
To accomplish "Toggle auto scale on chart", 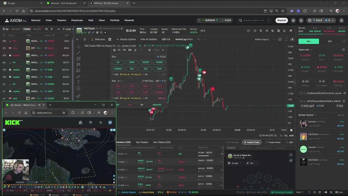I will 291,136.
